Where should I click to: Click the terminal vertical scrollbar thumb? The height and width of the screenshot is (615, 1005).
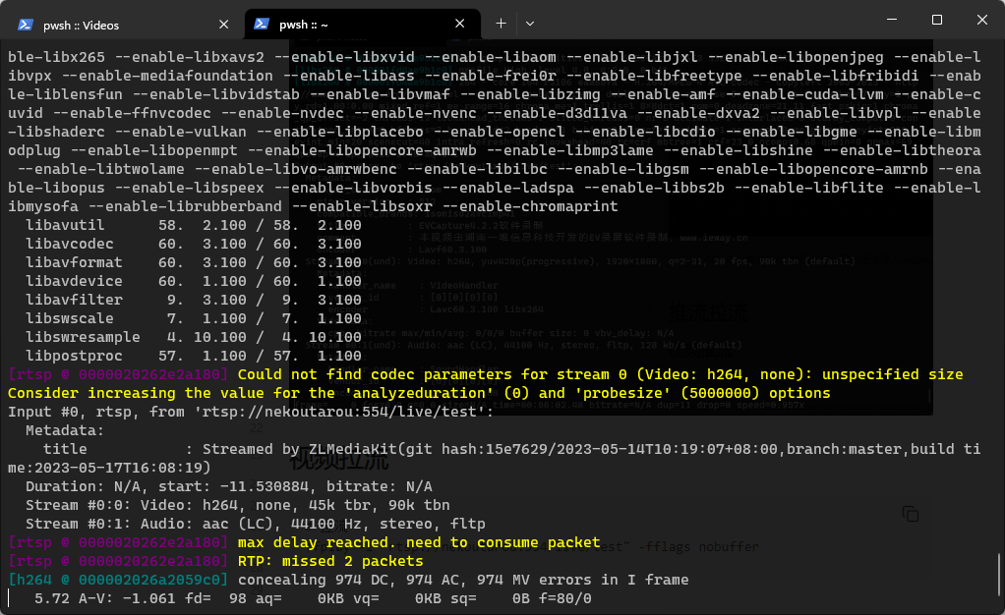tap(999, 574)
